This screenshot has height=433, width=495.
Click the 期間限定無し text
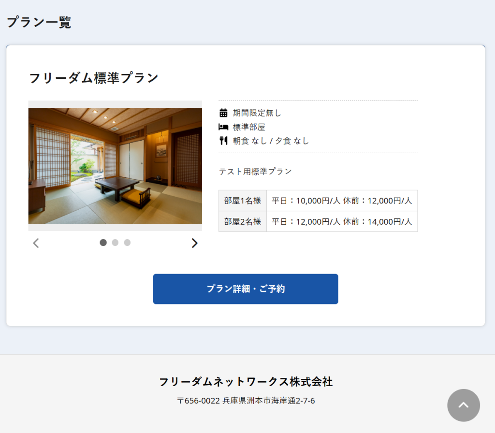tap(257, 113)
